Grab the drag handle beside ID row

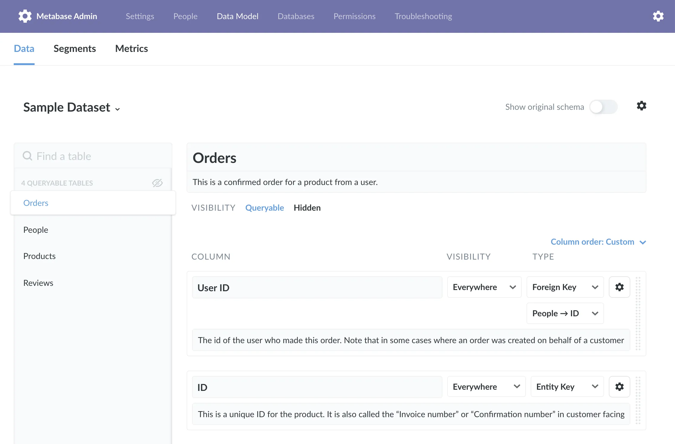637,400
